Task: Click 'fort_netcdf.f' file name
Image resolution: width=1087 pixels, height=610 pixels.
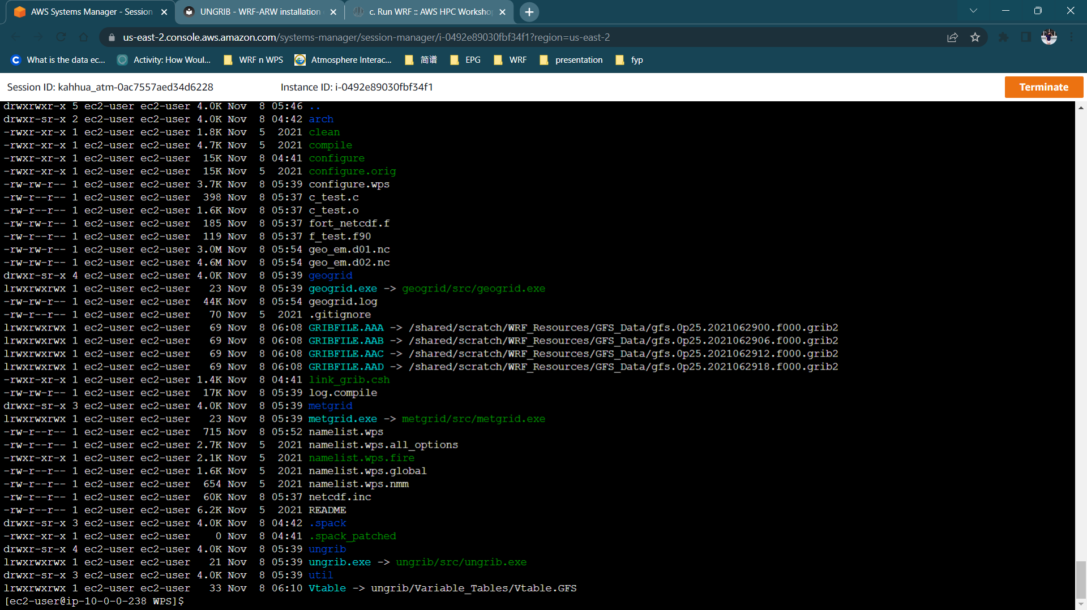Action: pyautogui.click(x=349, y=224)
